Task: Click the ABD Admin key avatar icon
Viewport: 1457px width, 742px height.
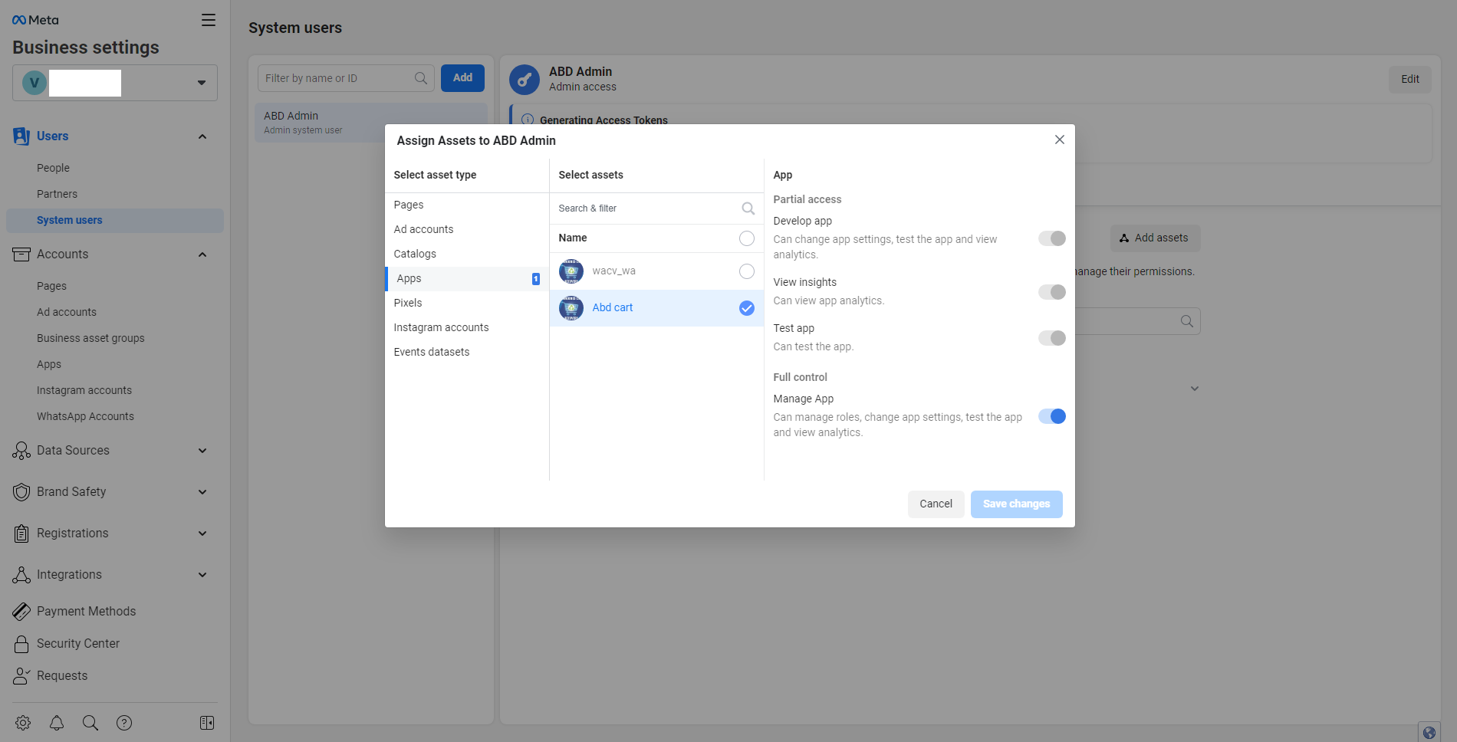Action: pos(525,79)
